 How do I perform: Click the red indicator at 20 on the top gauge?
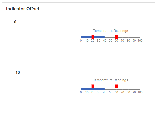click(x=93, y=37)
